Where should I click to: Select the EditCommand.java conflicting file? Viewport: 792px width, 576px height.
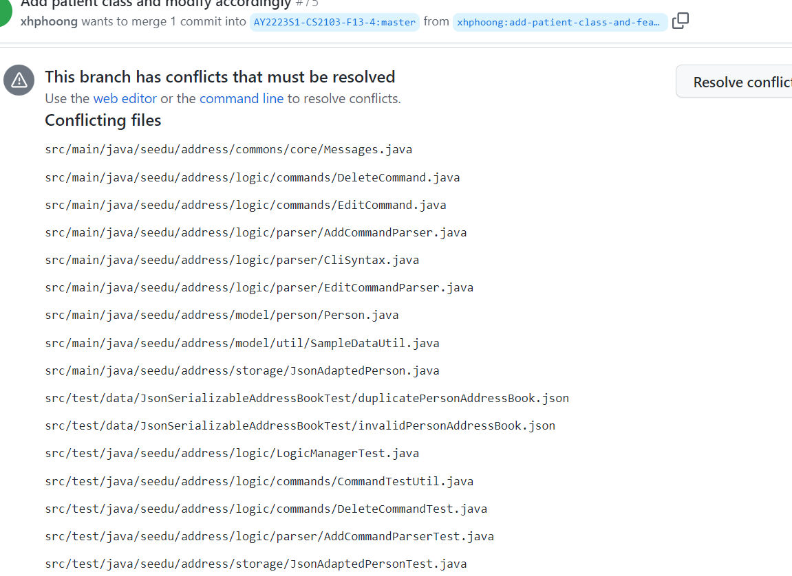click(x=245, y=205)
